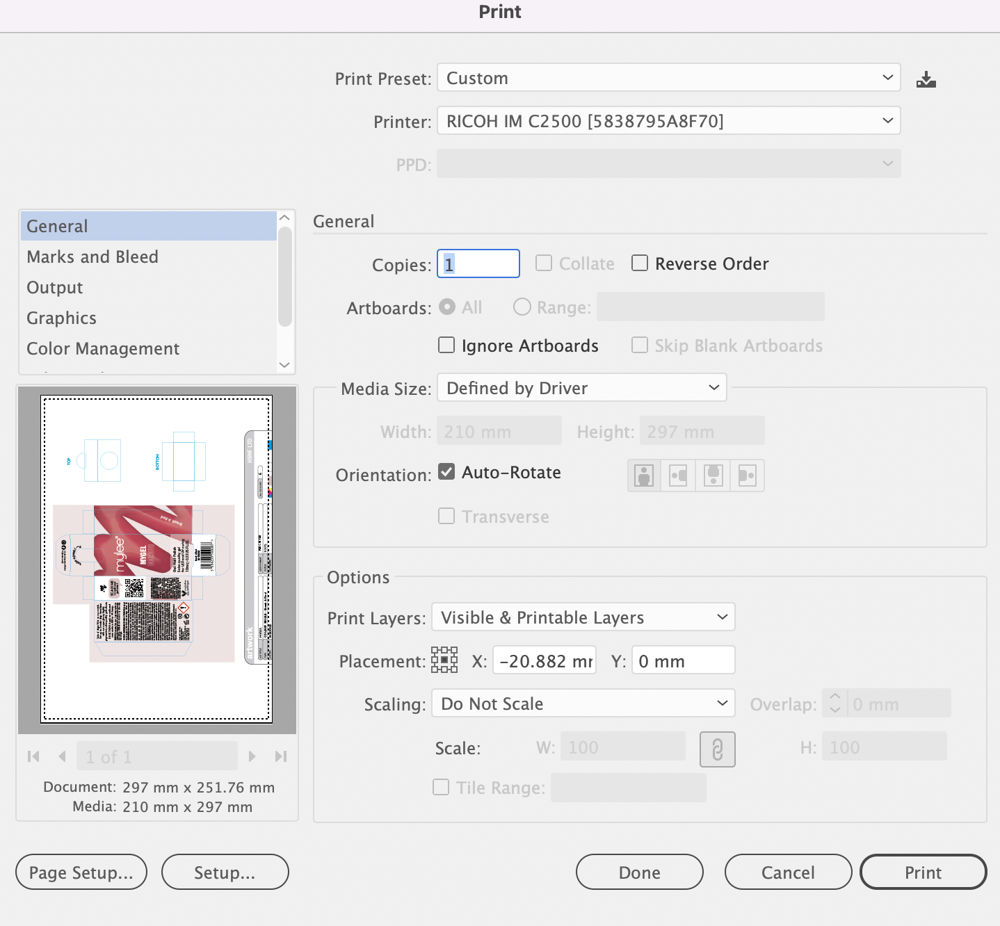The width and height of the screenshot is (1000, 926).
Task: Save current settings as a print preset
Action: click(x=926, y=79)
